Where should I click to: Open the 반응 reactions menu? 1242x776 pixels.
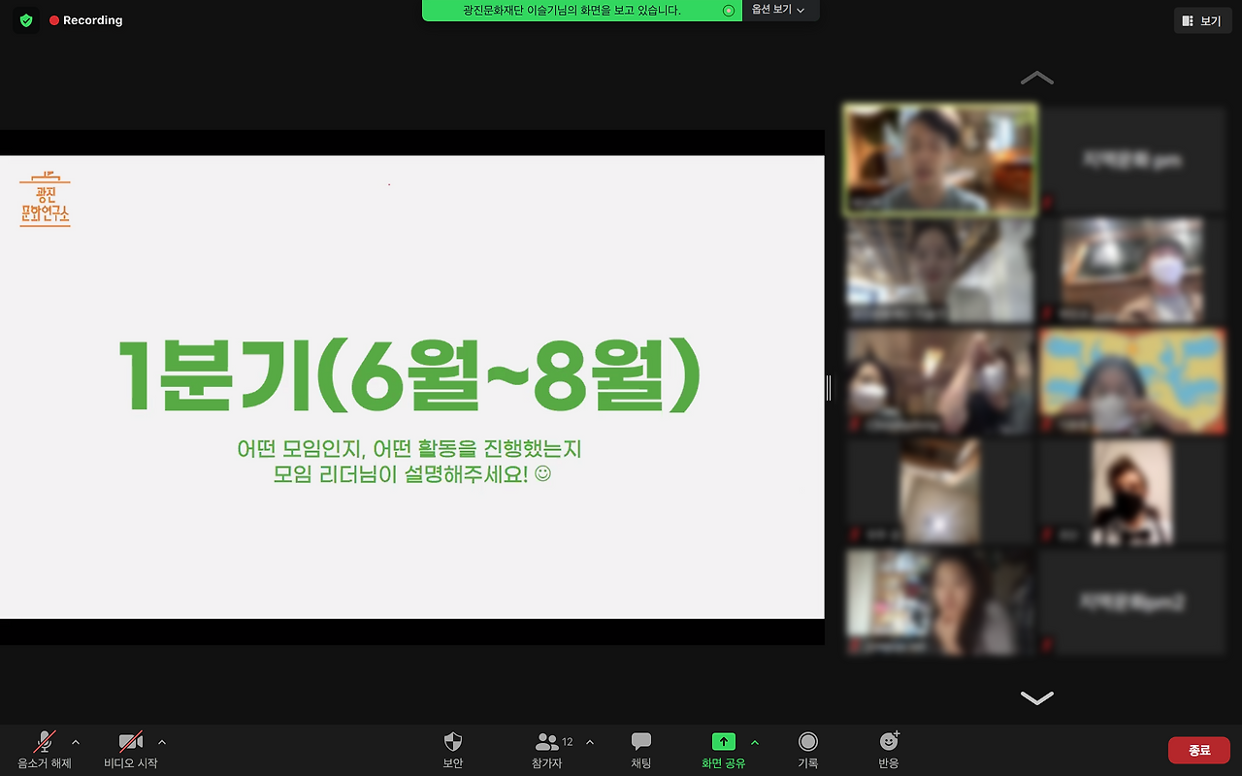click(889, 750)
